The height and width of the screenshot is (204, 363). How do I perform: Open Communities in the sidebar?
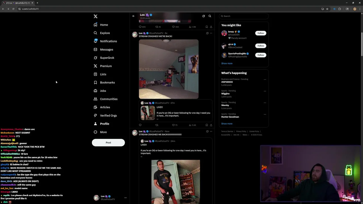(x=105, y=99)
